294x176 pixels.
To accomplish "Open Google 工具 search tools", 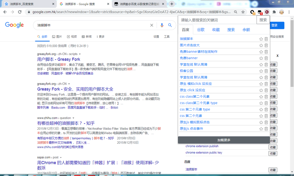I will pyautogui.click(x=167, y=37).
